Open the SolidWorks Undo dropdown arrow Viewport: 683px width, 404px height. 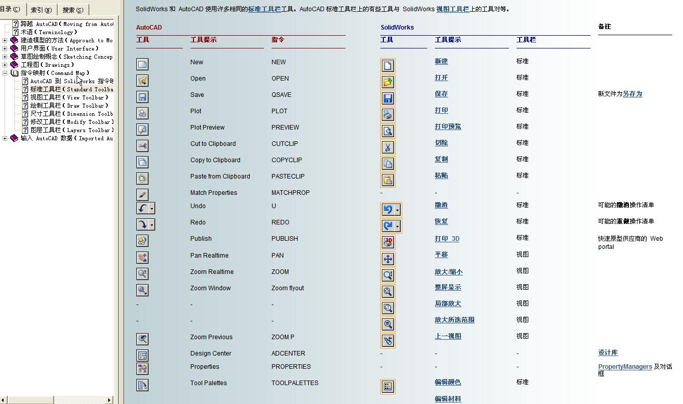tap(398, 210)
